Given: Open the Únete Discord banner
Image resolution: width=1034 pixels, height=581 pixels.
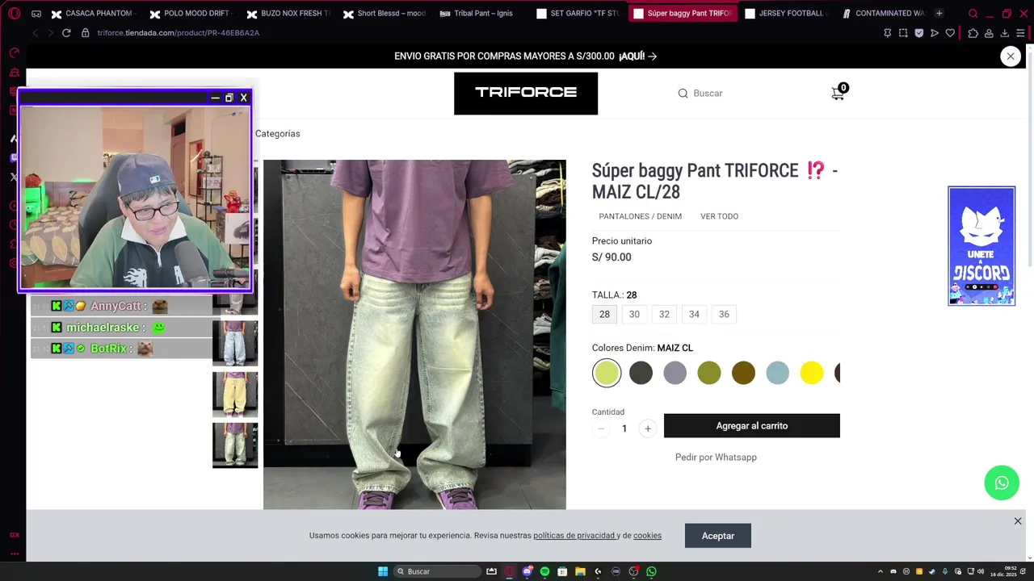Looking at the screenshot, I should 981,246.
